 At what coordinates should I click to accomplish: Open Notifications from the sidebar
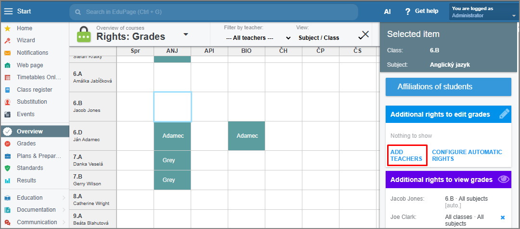point(32,53)
